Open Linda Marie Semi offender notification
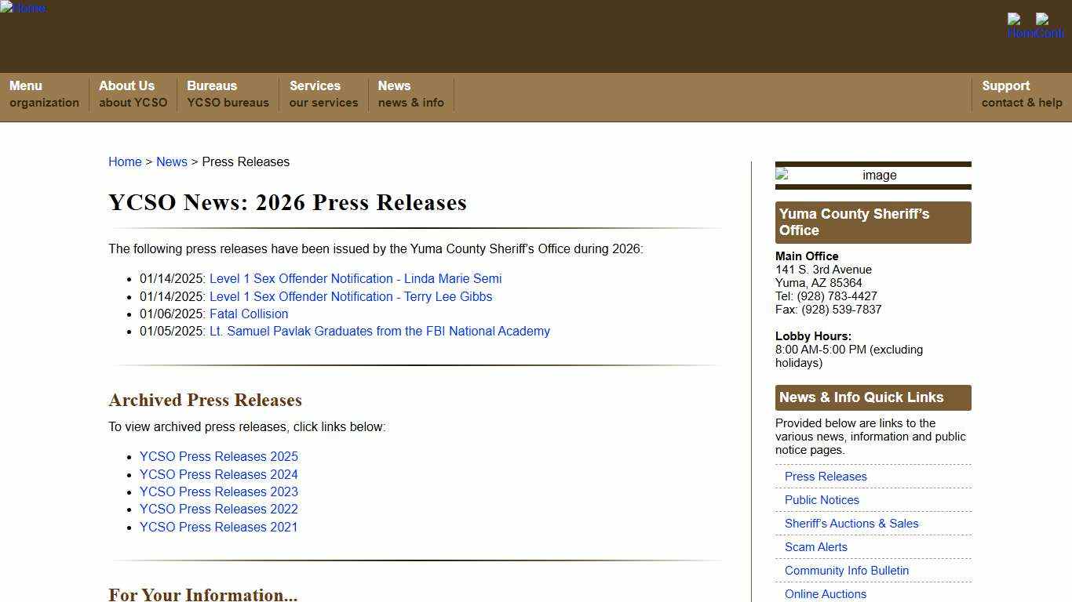The height and width of the screenshot is (602, 1072). coord(355,278)
